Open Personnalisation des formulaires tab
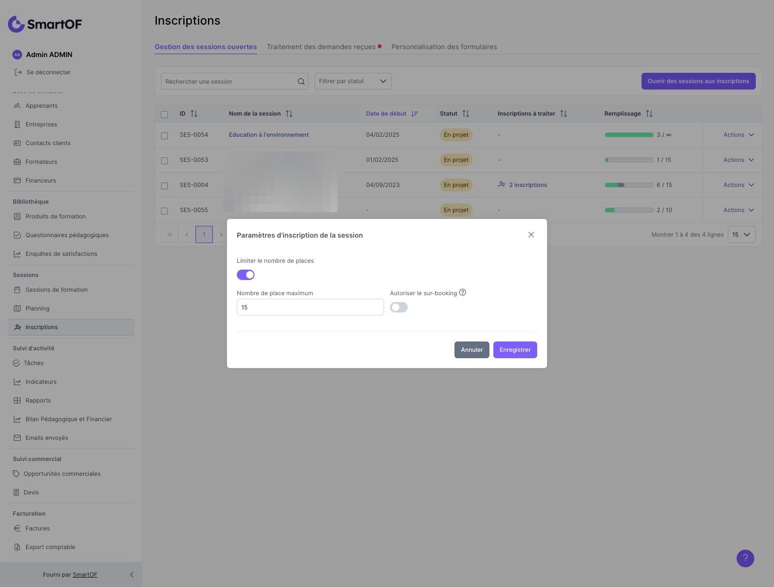The image size is (774, 587). tap(444, 47)
